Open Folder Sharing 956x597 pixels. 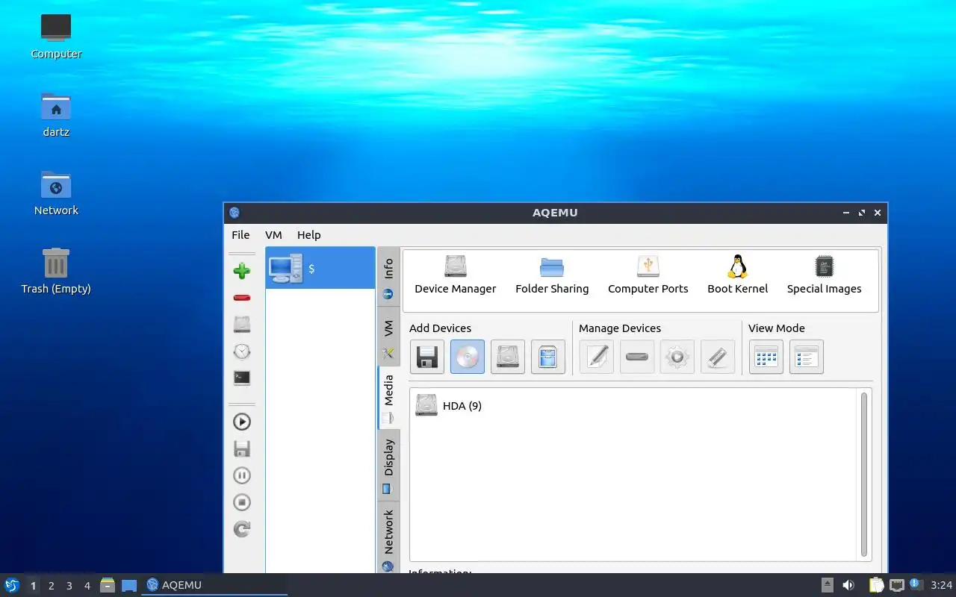[552, 275]
